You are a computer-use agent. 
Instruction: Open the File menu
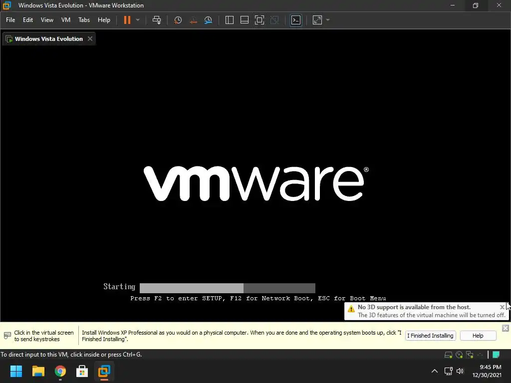tap(10, 20)
